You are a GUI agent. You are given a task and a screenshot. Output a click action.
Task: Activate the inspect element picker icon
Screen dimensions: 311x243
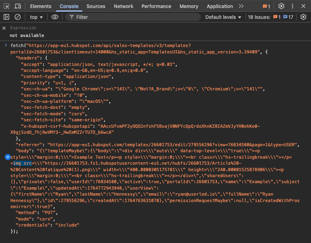[x=6, y=6]
